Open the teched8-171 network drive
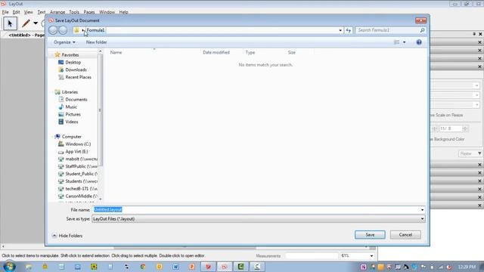The image size is (484, 272). (x=81, y=188)
